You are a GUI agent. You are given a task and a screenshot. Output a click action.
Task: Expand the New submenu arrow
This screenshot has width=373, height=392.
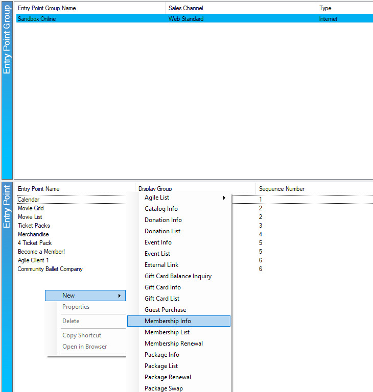tap(120, 296)
